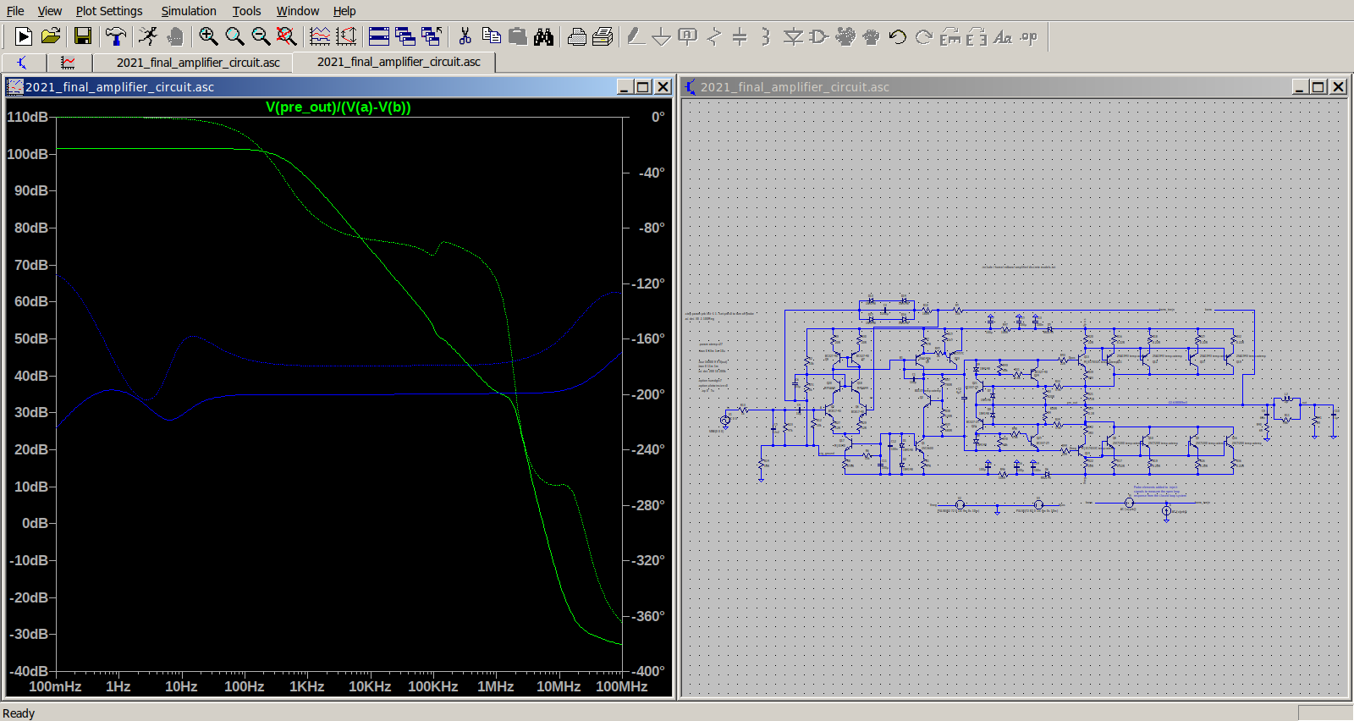Select the Move open-hand tool
The image size is (1354, 721).
click(x=845, y=36)
